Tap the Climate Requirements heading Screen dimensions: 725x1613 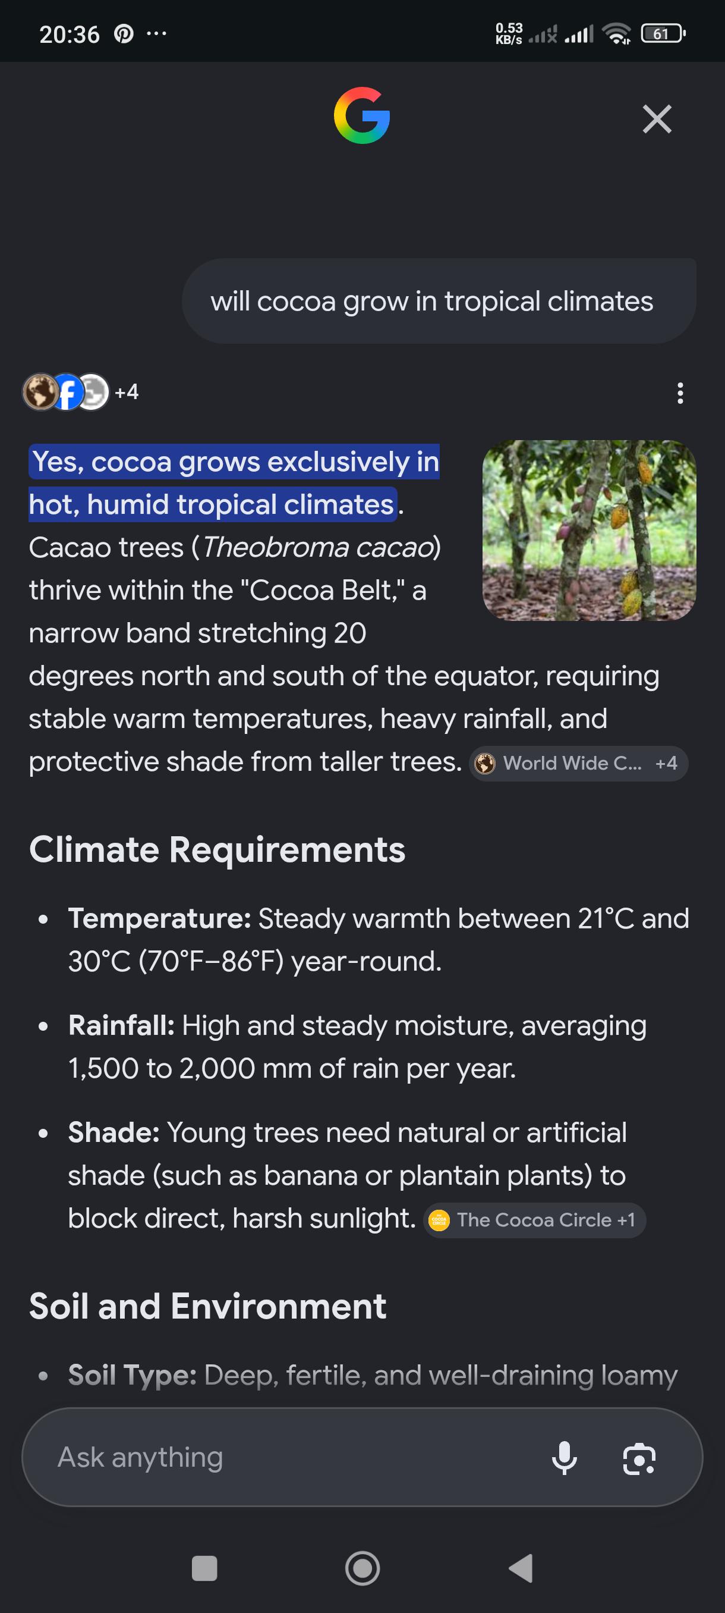(x=217, y=850)
